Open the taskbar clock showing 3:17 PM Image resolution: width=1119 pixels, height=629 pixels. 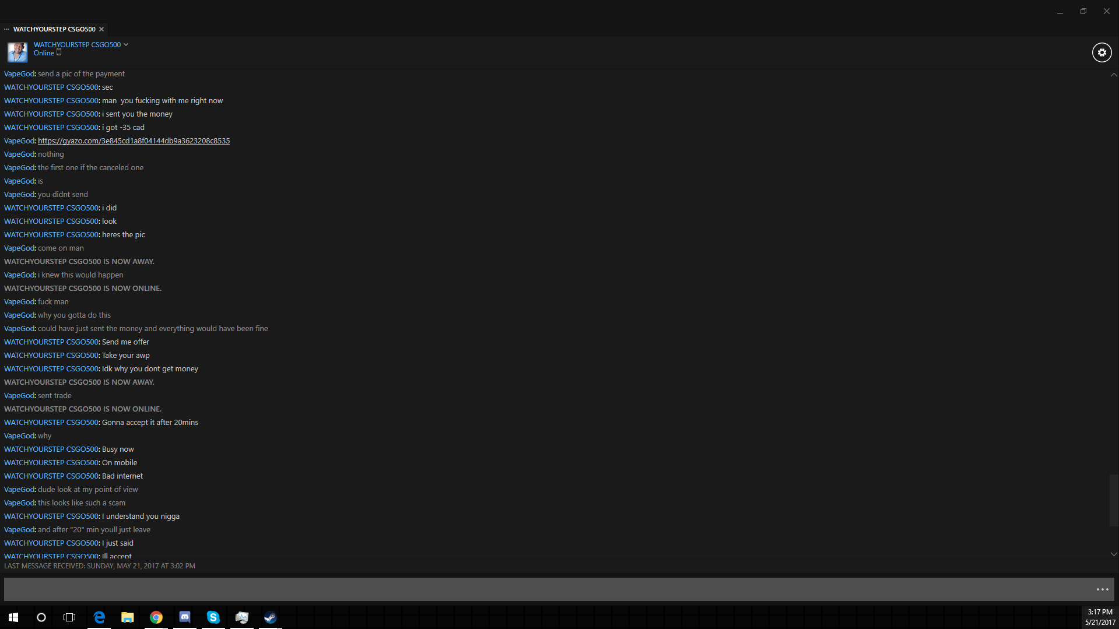pyautogui.click(x=1100, y=617)
